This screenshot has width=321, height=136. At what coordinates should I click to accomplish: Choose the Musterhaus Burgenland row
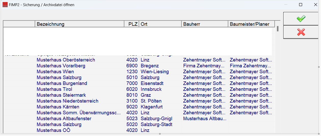62,83
